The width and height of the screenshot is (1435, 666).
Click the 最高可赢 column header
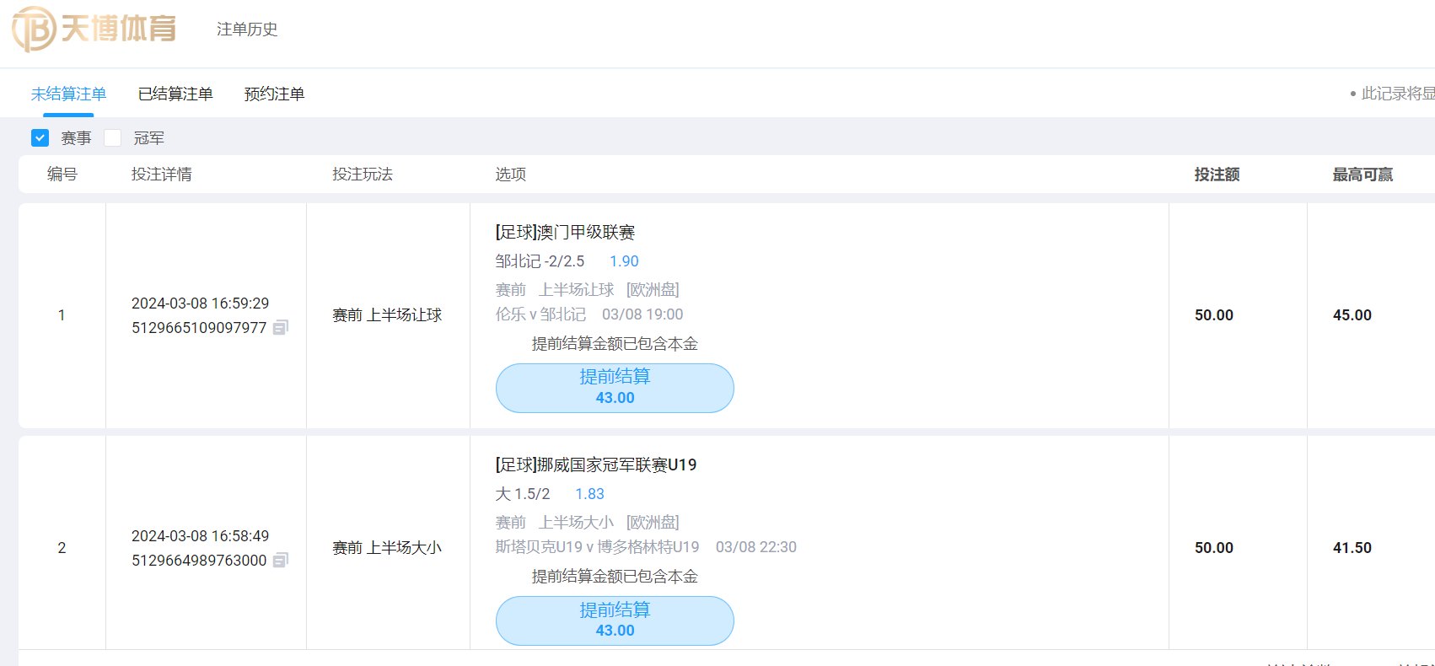pos(1362,175)
